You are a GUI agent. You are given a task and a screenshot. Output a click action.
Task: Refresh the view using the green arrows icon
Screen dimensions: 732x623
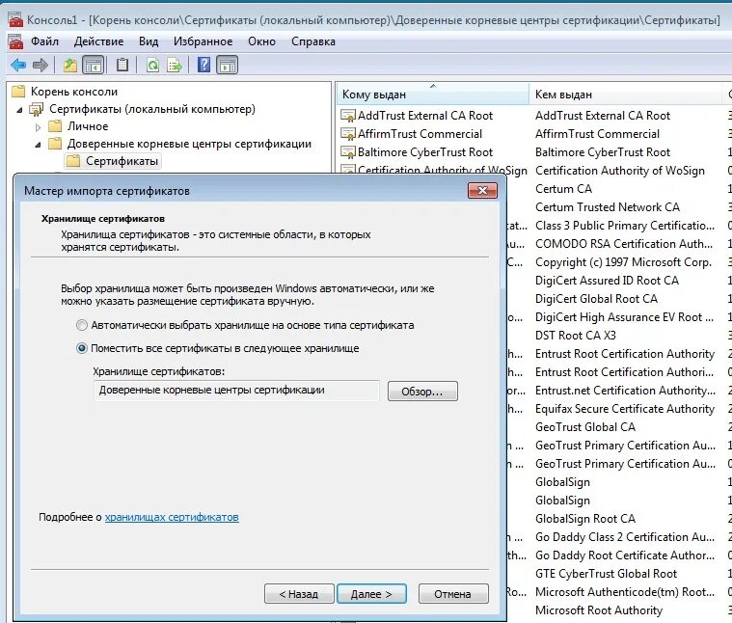(x=152, y=65)
